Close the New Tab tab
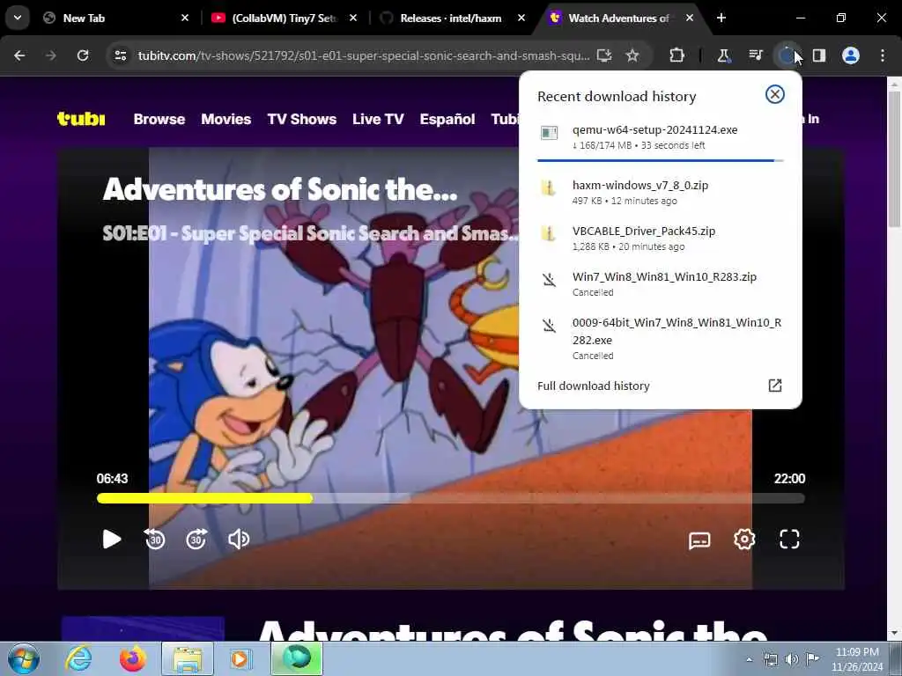The width and height of the screenshot is (902, 676). [x=185, y=18]
